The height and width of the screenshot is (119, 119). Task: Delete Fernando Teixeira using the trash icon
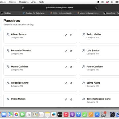tap(71, 51)
